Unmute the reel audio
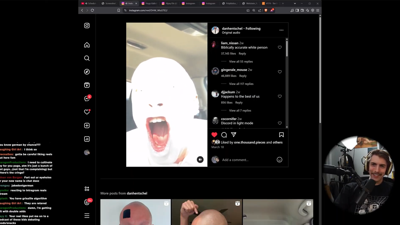400x225 pixels. 200,159
